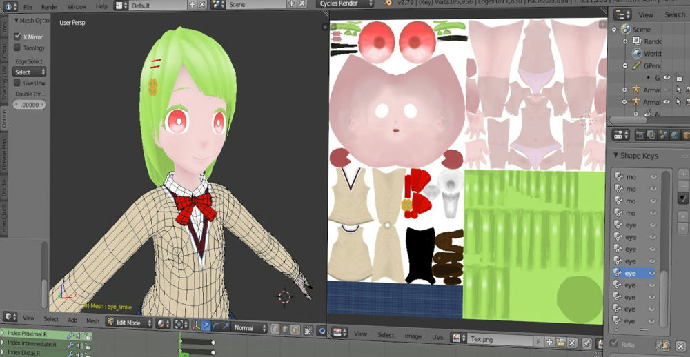690x357 pixels.
Task: Enable the Live Unwrap checkbox
Action: click(x=18, y=83)
